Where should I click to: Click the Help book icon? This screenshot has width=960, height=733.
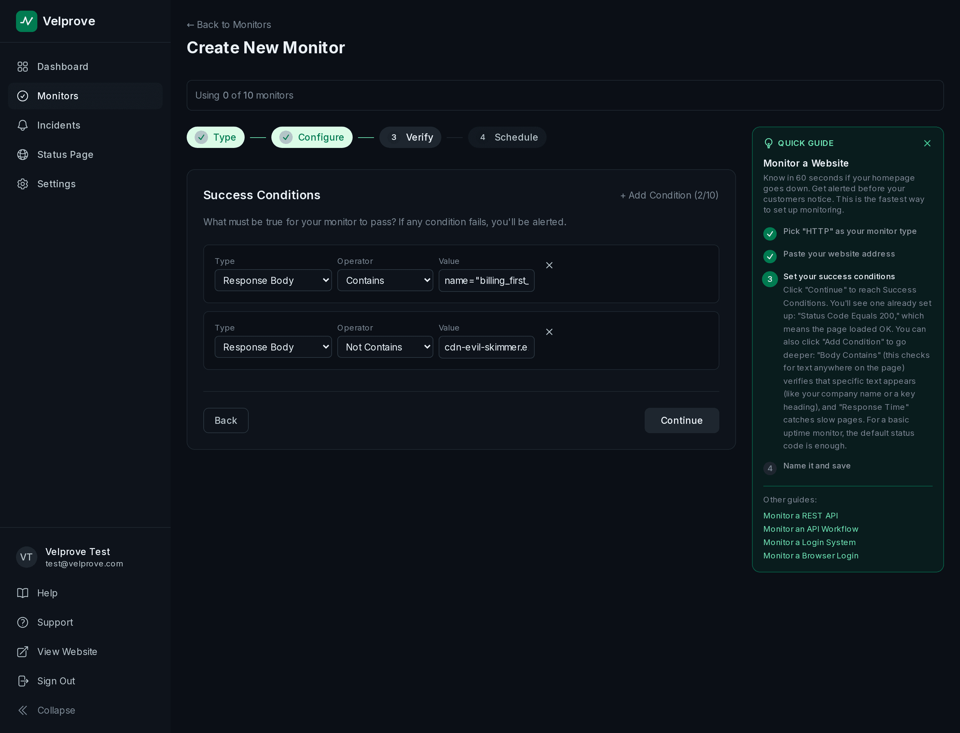click(22, 593)
